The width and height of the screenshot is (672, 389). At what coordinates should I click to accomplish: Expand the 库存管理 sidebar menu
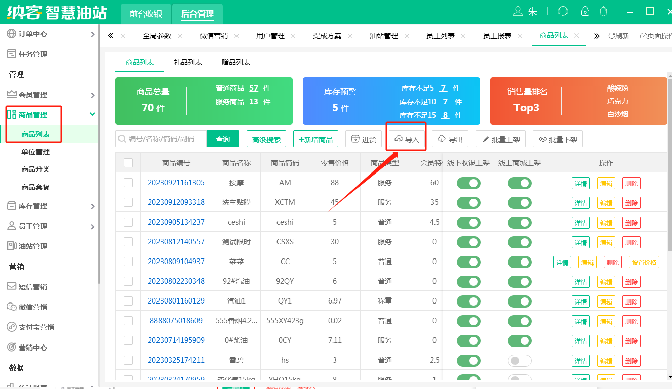pyautogui.click(x=92, y=206)
